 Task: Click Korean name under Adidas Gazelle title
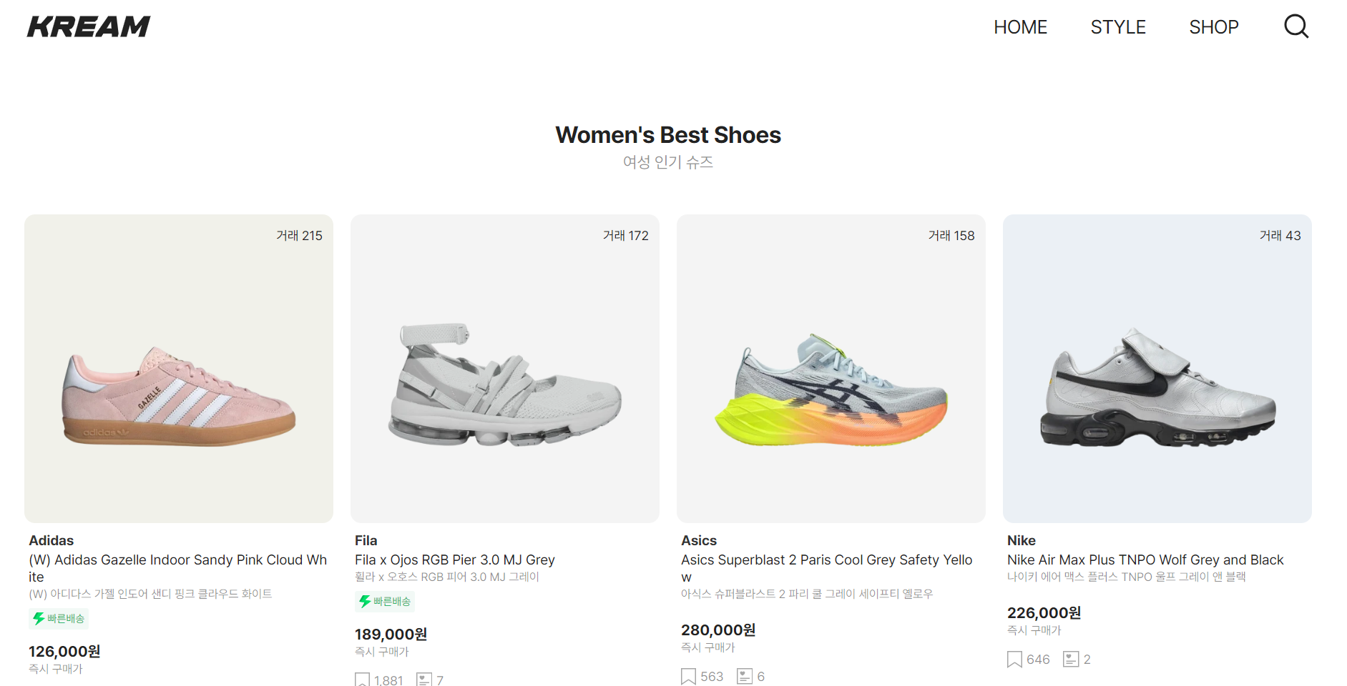(x=150, y=594)
